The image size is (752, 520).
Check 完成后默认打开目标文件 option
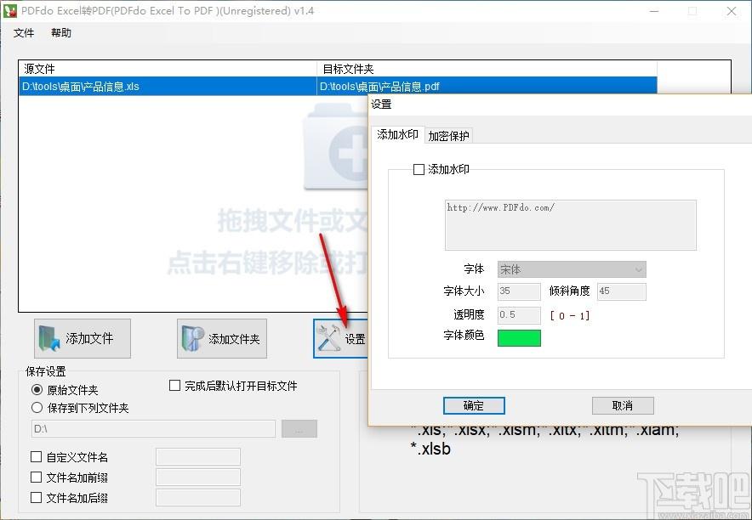pos(174,386)
